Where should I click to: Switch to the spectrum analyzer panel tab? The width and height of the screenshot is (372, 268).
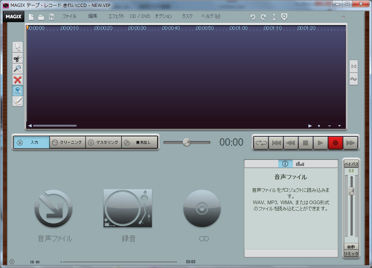click(300, 164)
